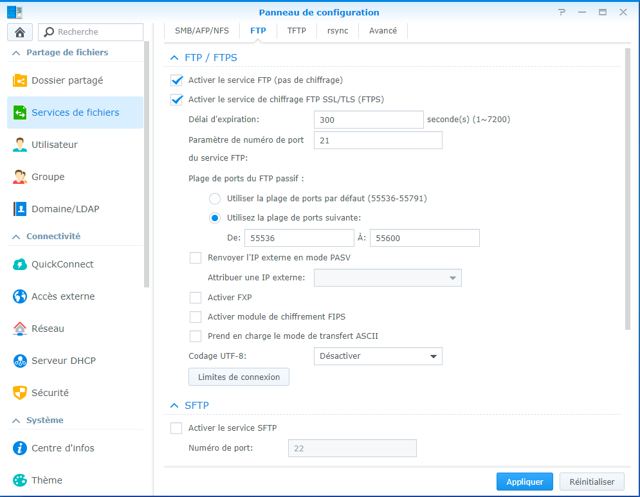Click the Control Panel app icon in title bar
The image size is (640, 497).
tap(15, 12)
